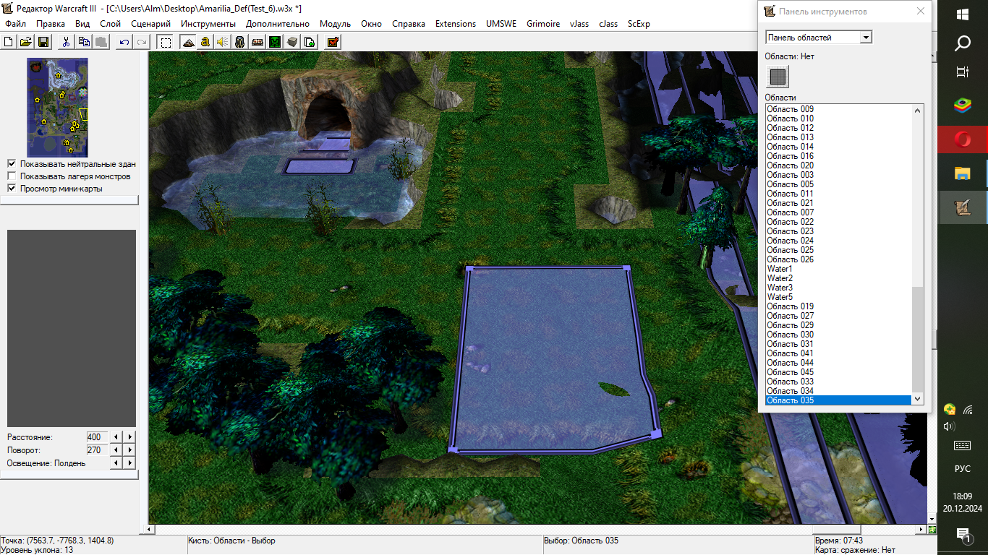Viewport: 988px width, 555px height.
Task: Select 'Water5' in the regions list
Action: click(838, 297)
